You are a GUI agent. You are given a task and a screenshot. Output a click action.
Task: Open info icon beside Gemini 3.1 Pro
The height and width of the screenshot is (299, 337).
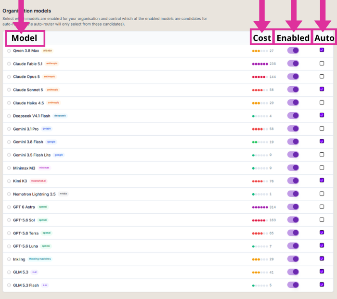pyautogui.click(x=9, y=129)
